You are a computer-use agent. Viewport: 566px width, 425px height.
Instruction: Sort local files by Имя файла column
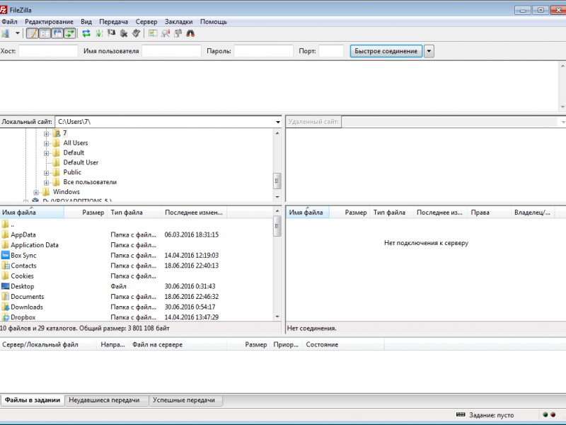pos(32,212)
